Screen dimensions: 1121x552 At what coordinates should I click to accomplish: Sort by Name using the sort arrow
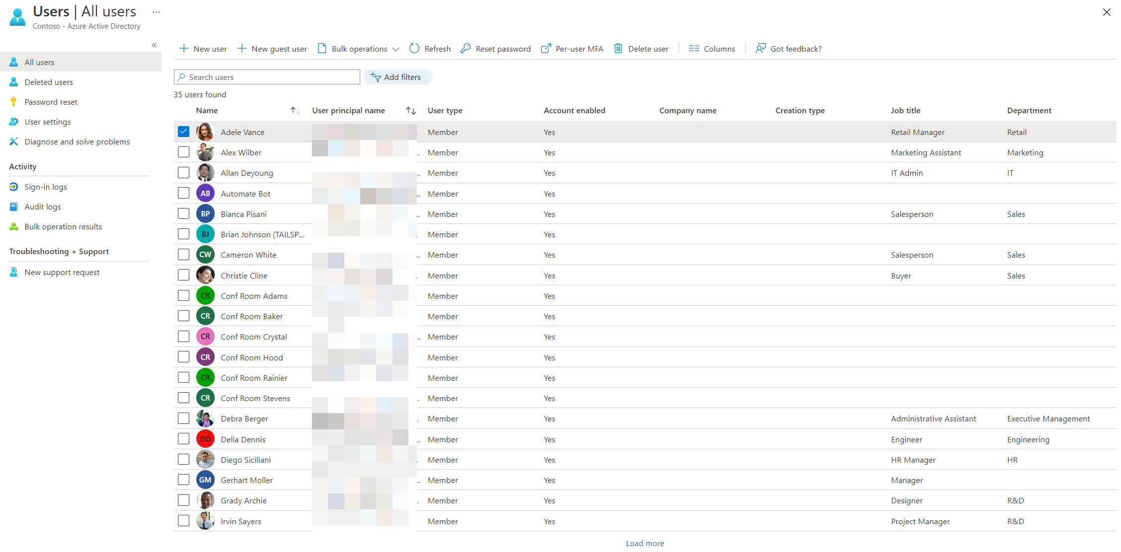pyautogui.click(x=295, y=110)
